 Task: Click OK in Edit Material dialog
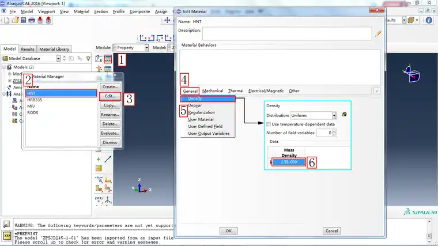click(x=228, y=230)
